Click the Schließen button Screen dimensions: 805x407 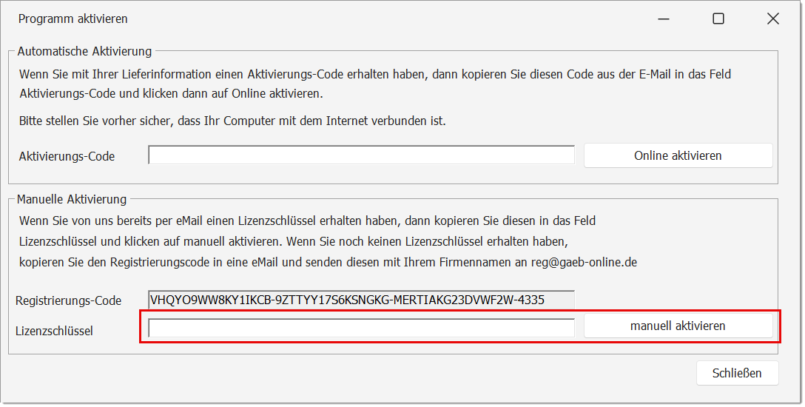pos(737,373)
